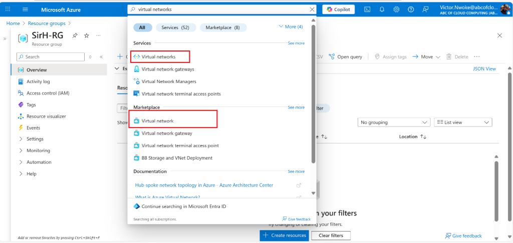The height and width of the screenshot is (243, 513).
Task: Expand the Settings section in sidebar
Action: 35,139
